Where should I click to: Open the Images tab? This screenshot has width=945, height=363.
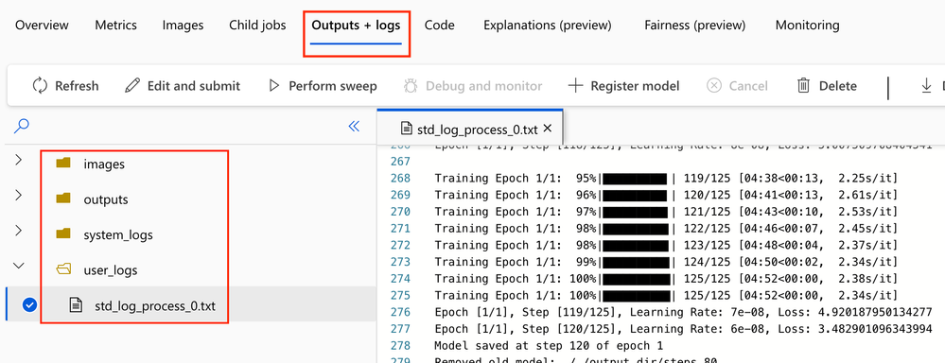pos(183,26)
